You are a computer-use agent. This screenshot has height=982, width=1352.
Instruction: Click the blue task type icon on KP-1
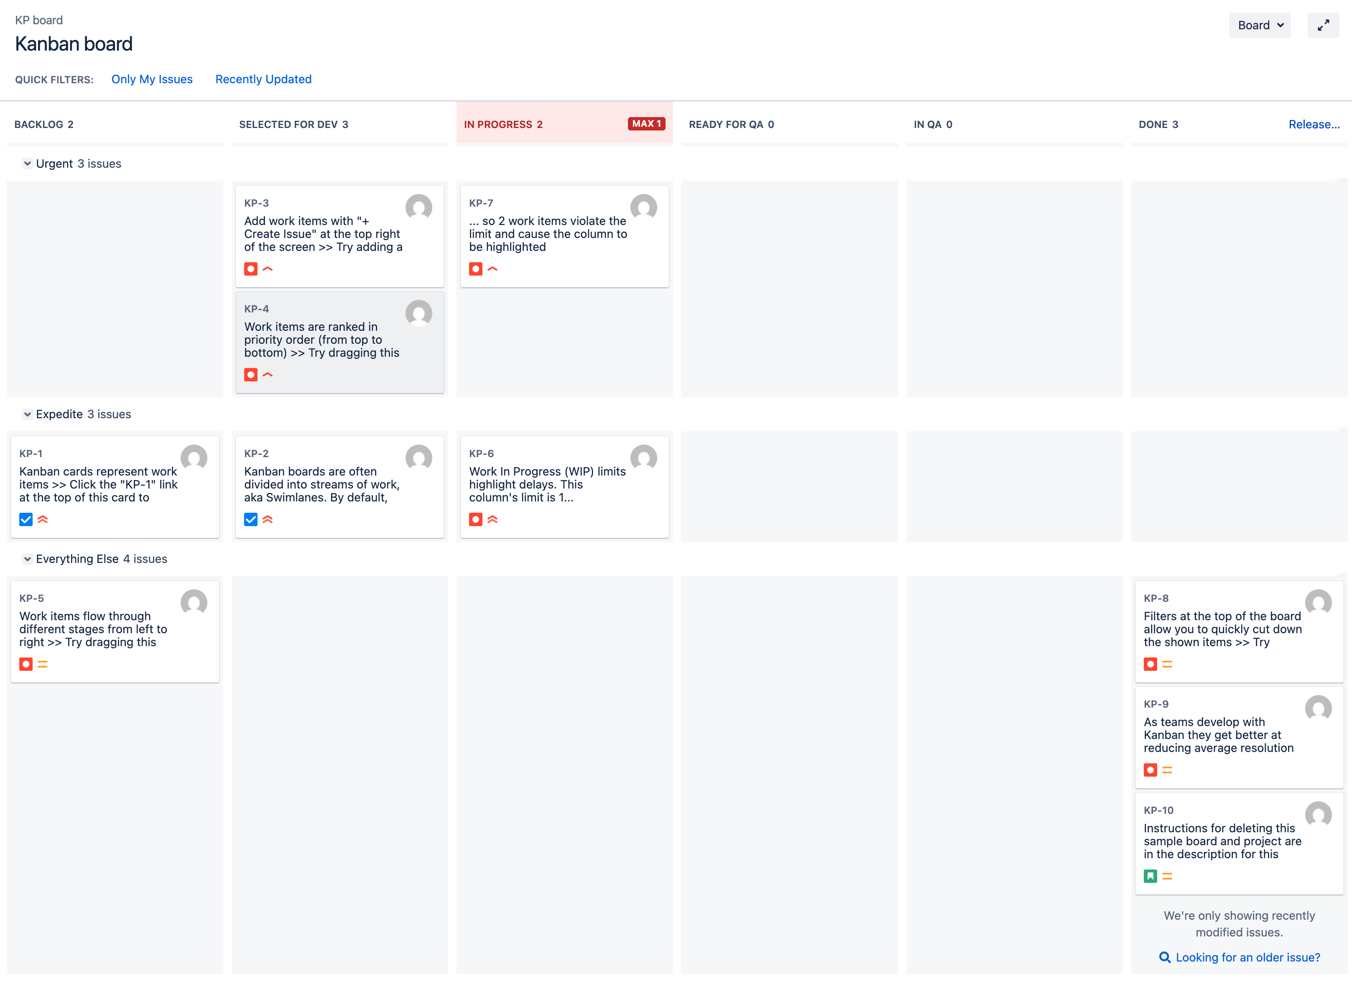(26, 519)
